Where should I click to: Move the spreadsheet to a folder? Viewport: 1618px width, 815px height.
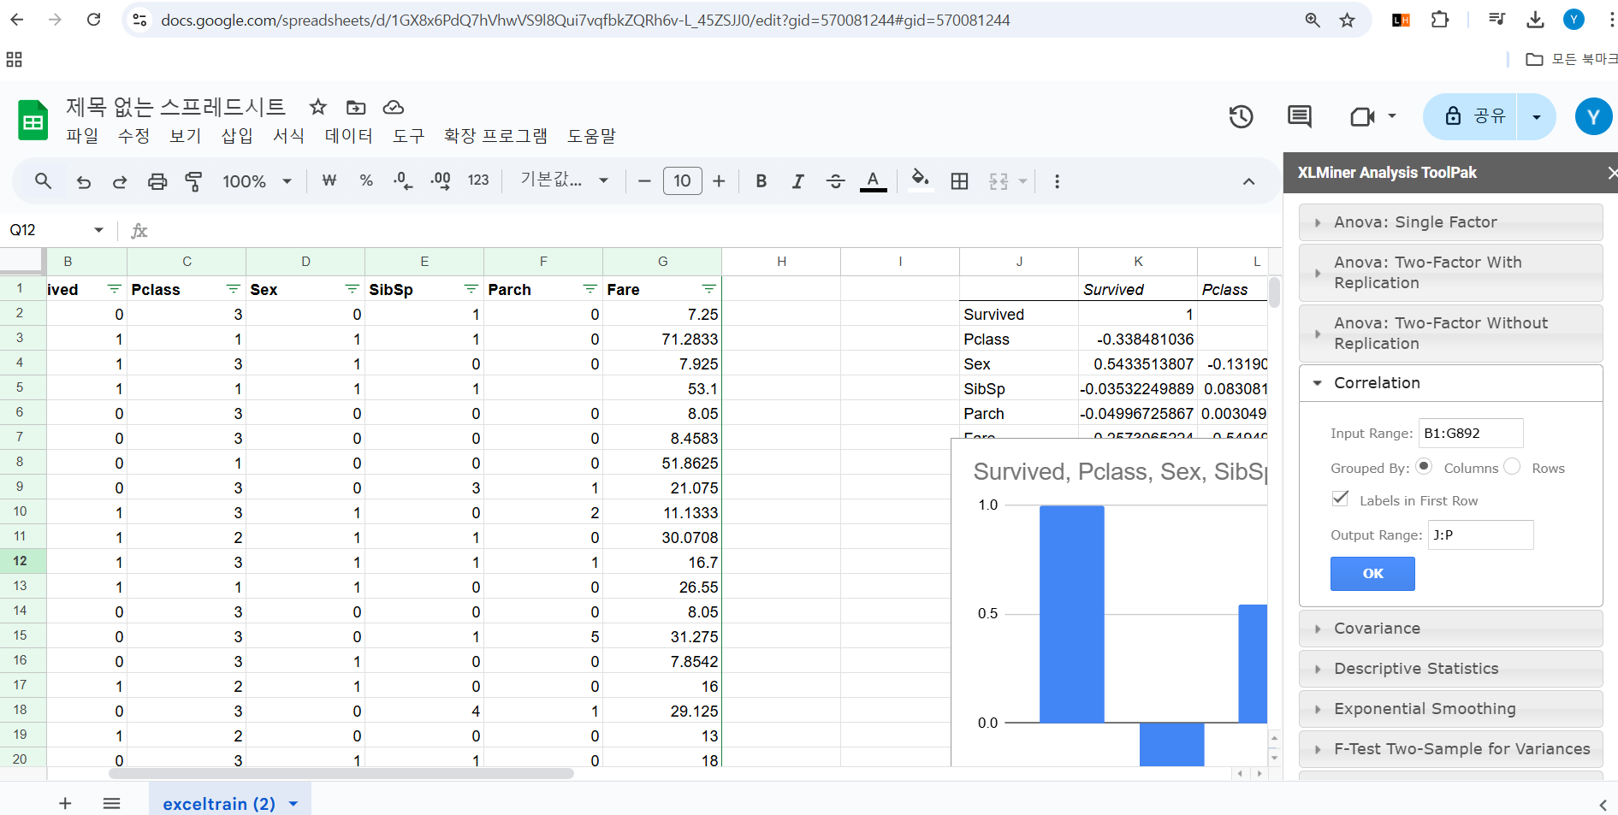coord(356,107)
